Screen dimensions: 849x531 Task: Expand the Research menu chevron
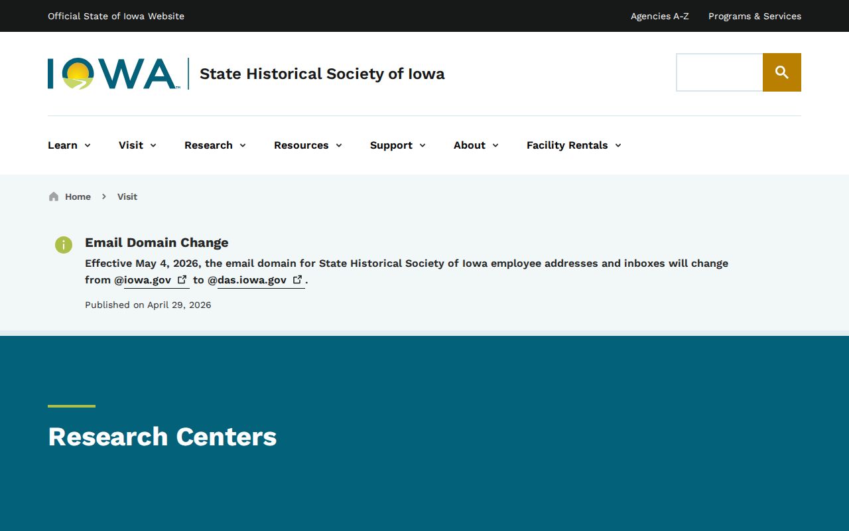pos(243,145)
